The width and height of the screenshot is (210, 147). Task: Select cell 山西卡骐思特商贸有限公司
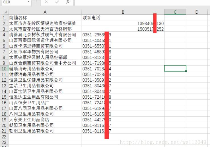click(x=45, y=46)
